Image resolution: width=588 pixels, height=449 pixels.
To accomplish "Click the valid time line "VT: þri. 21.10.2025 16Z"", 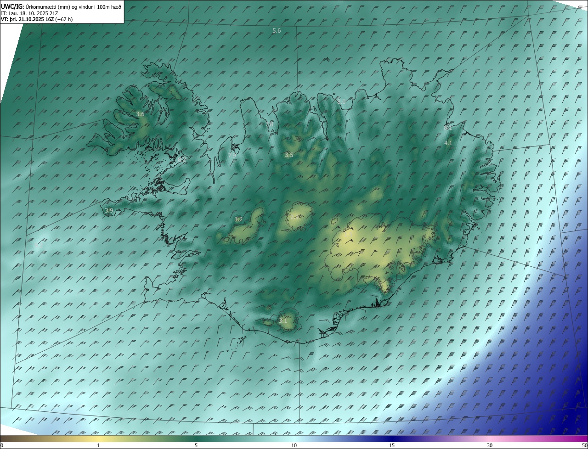I will click(x=28, y=19).
